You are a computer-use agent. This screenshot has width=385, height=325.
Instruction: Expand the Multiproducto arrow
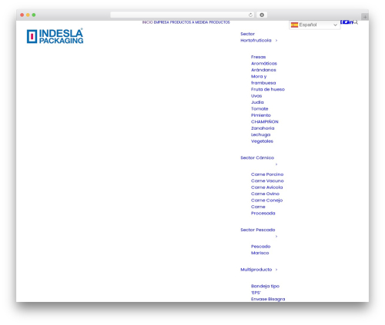(276, 270)
